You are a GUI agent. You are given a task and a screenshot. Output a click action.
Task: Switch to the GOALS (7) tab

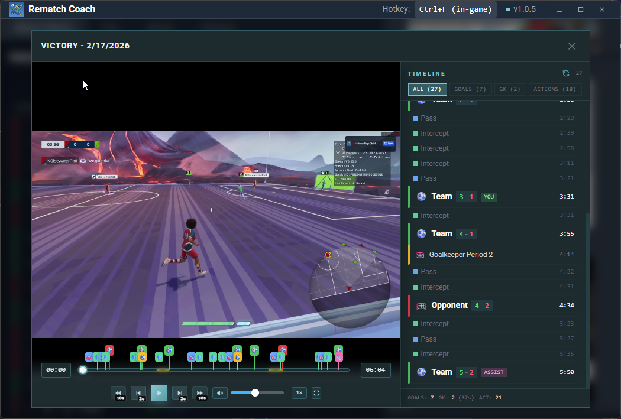coord(470,89)
